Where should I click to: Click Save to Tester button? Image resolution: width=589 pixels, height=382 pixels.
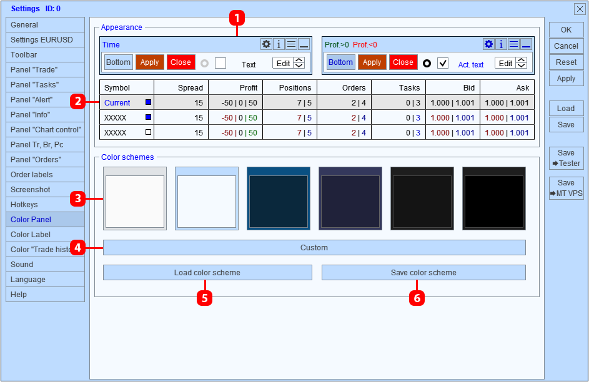566,158
